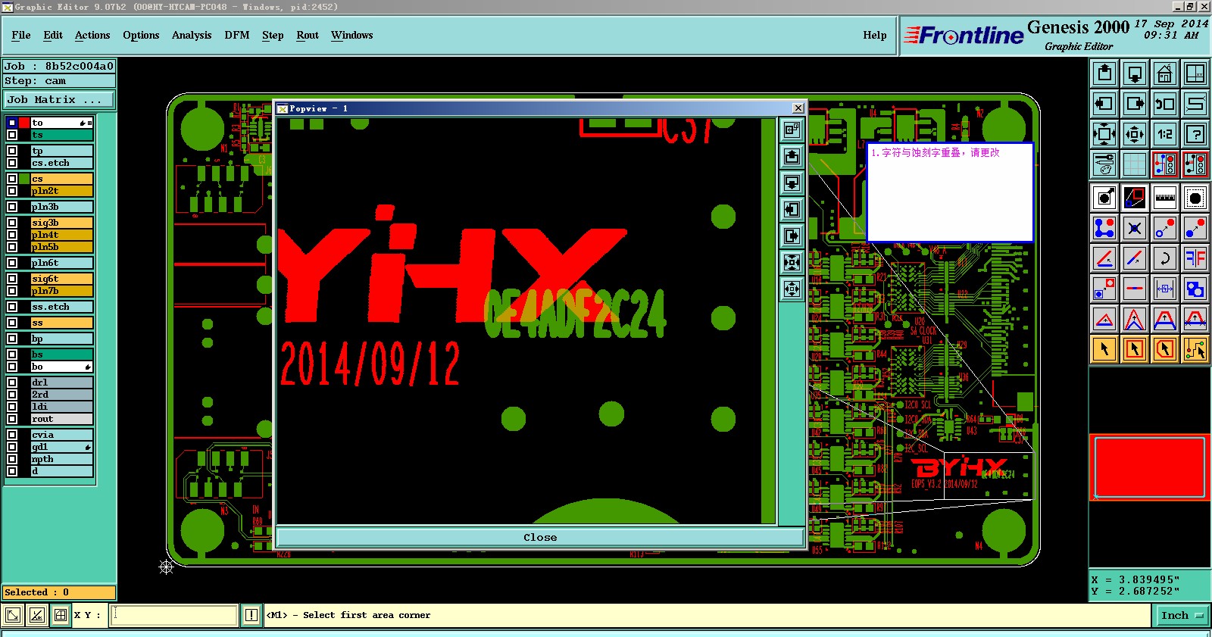This screenshot has width=1212, height=637.
Task: Click the connected blue nodes icon
Action: click(x=1104, y=228)
